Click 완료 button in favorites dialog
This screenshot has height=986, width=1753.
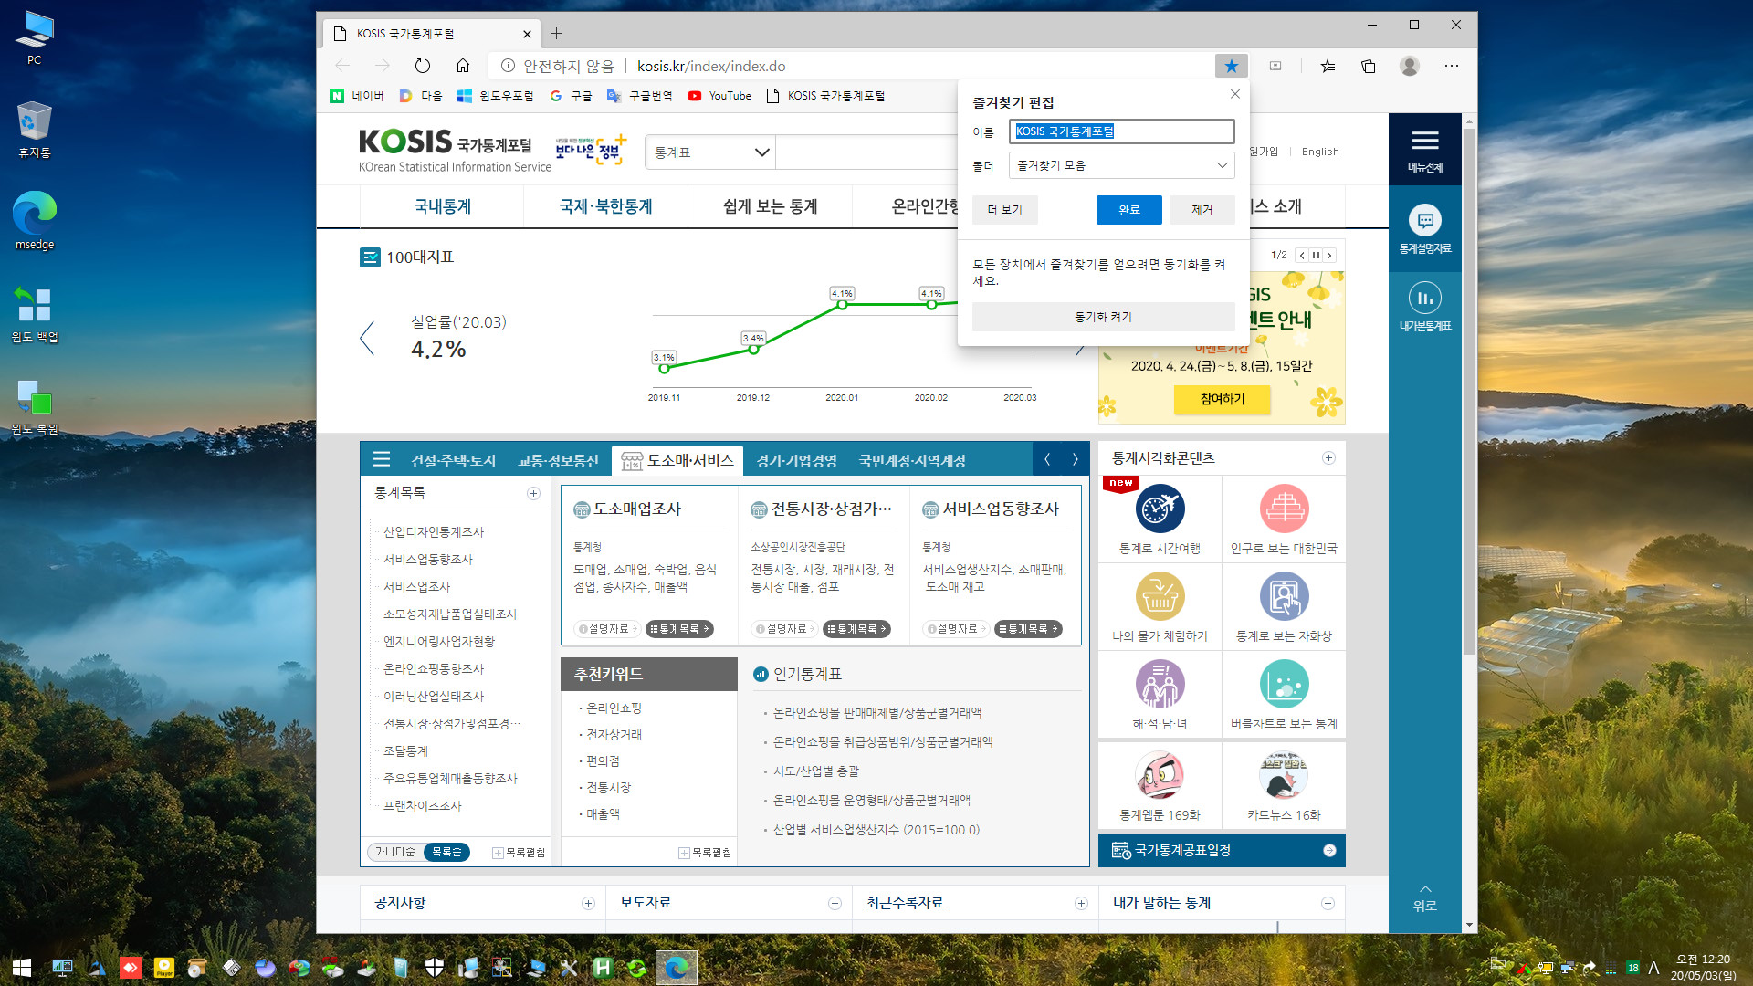[x=1129, y=210]
